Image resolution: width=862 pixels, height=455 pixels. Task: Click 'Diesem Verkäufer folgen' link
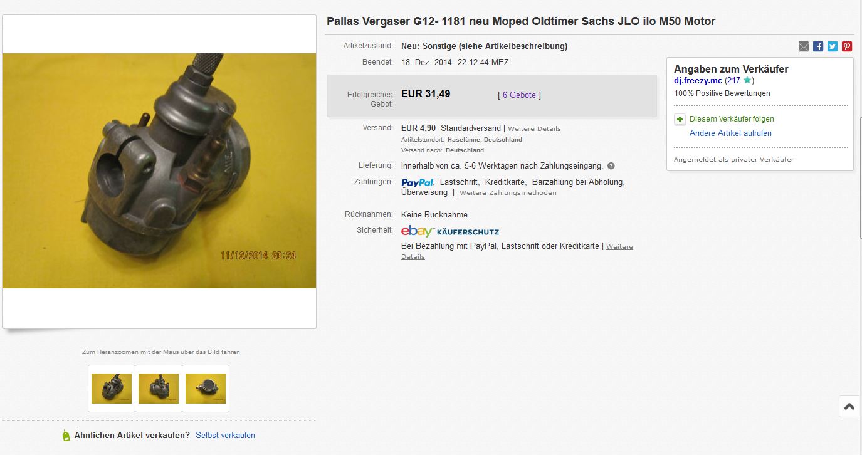(x=732, y=119)
